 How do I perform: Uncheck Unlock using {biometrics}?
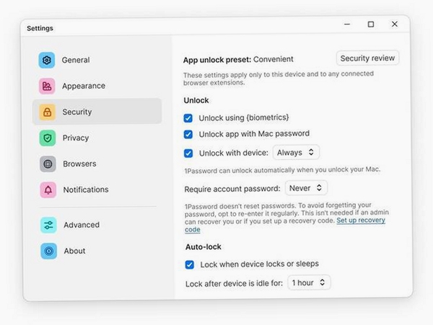pyautogui.click(x=188, y=118)
